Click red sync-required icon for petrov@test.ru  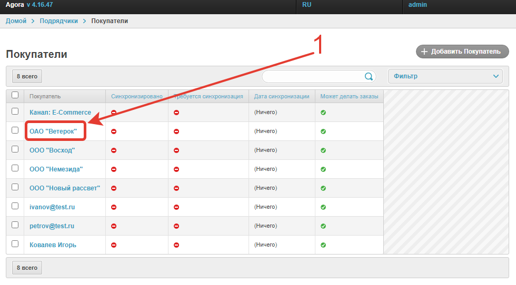coord(176,226)
